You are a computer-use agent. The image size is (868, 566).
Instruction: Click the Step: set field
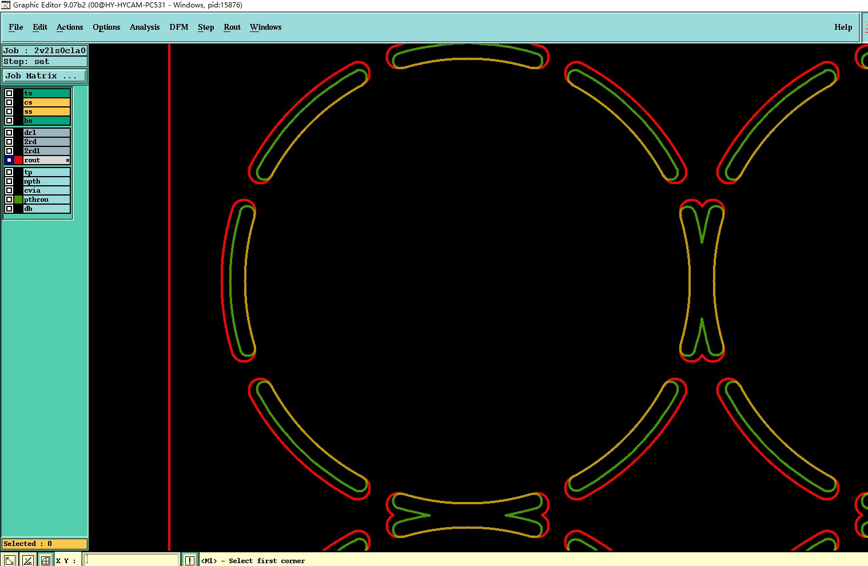coord(45,61)
